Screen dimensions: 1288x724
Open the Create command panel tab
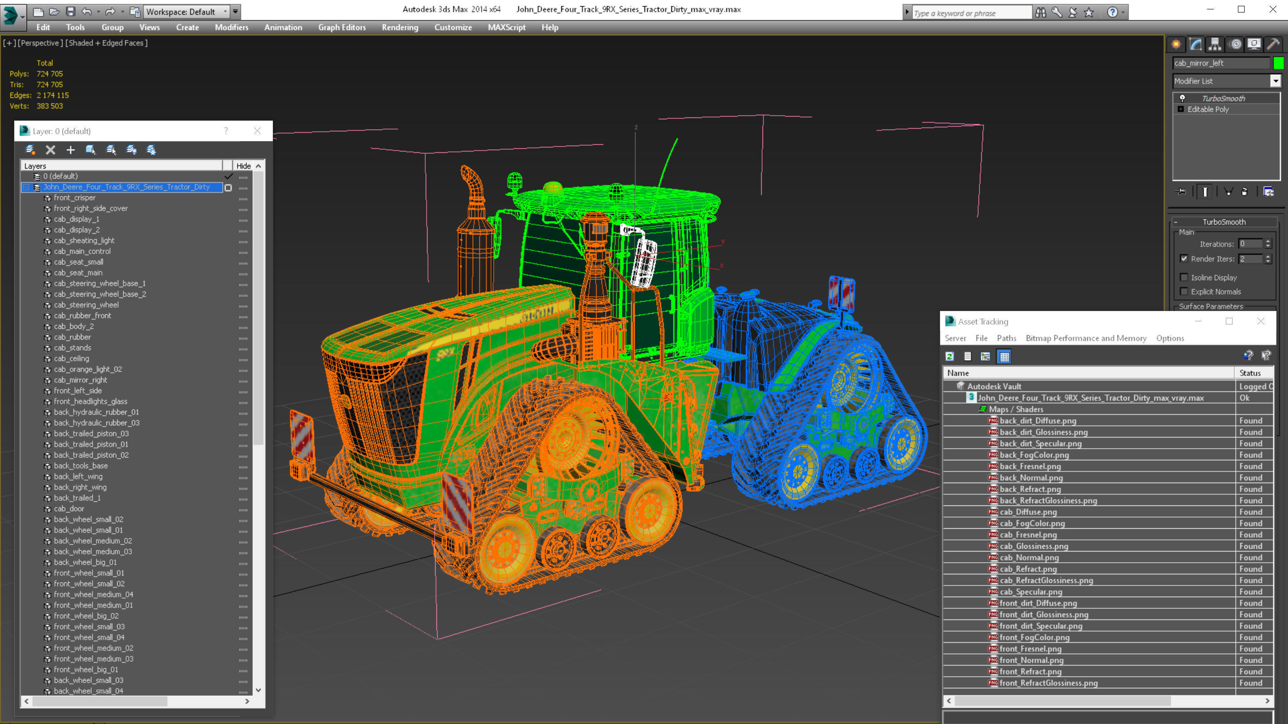[1176, 44]
